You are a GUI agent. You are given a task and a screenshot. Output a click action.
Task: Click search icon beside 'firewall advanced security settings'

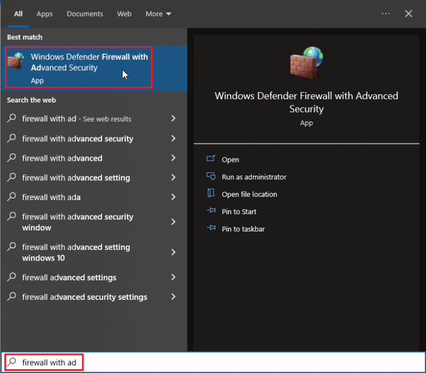(x=12, y=297)
